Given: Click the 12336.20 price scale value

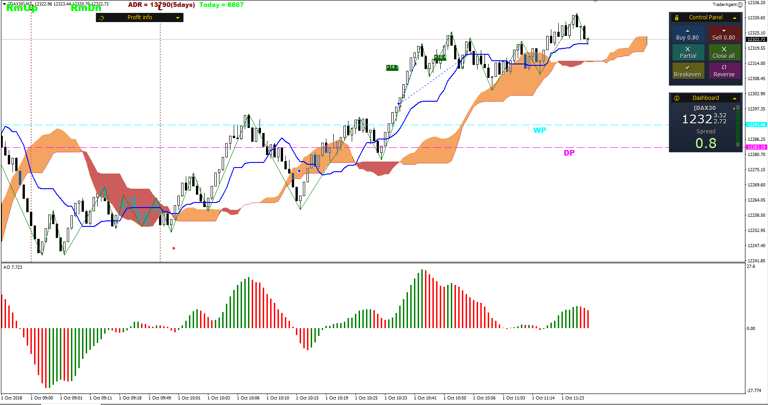Looking at the screenshot, I should 756,3.
